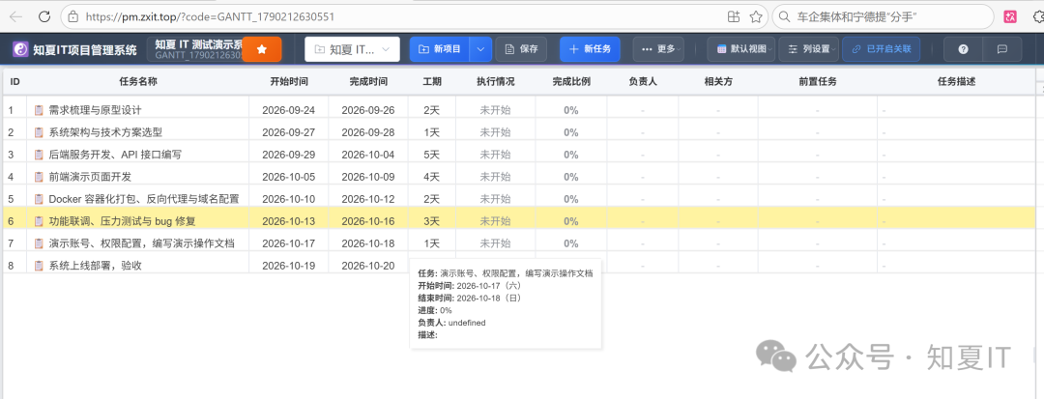Click 未开始 status in row 1
This screenshot has height=399, width=1044.
pyautogui.click(x=495, y=110)
